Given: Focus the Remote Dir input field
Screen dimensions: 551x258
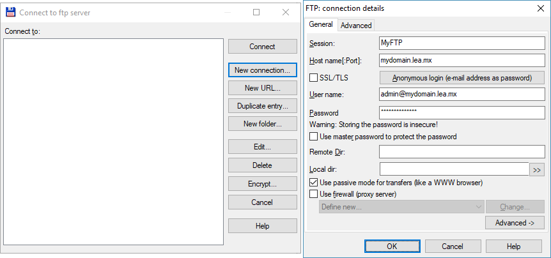Looking at the screenshot, I should tap(462, 151).
